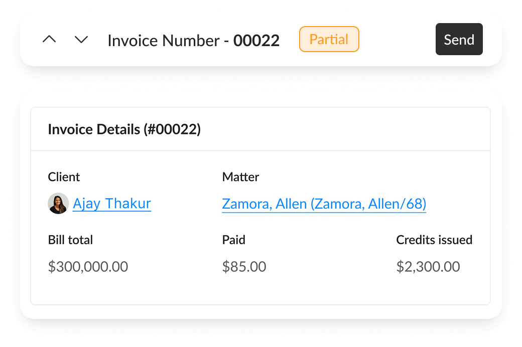Click the bold 00022 invoice number

(x=256, y=40)
